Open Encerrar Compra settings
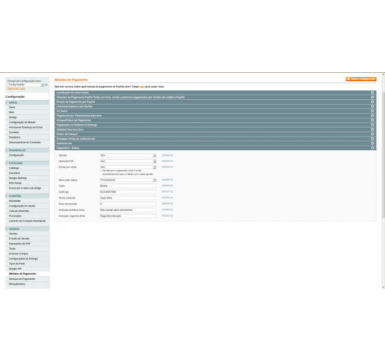This screenshot has width=385, height=361. tap(19, 254)
